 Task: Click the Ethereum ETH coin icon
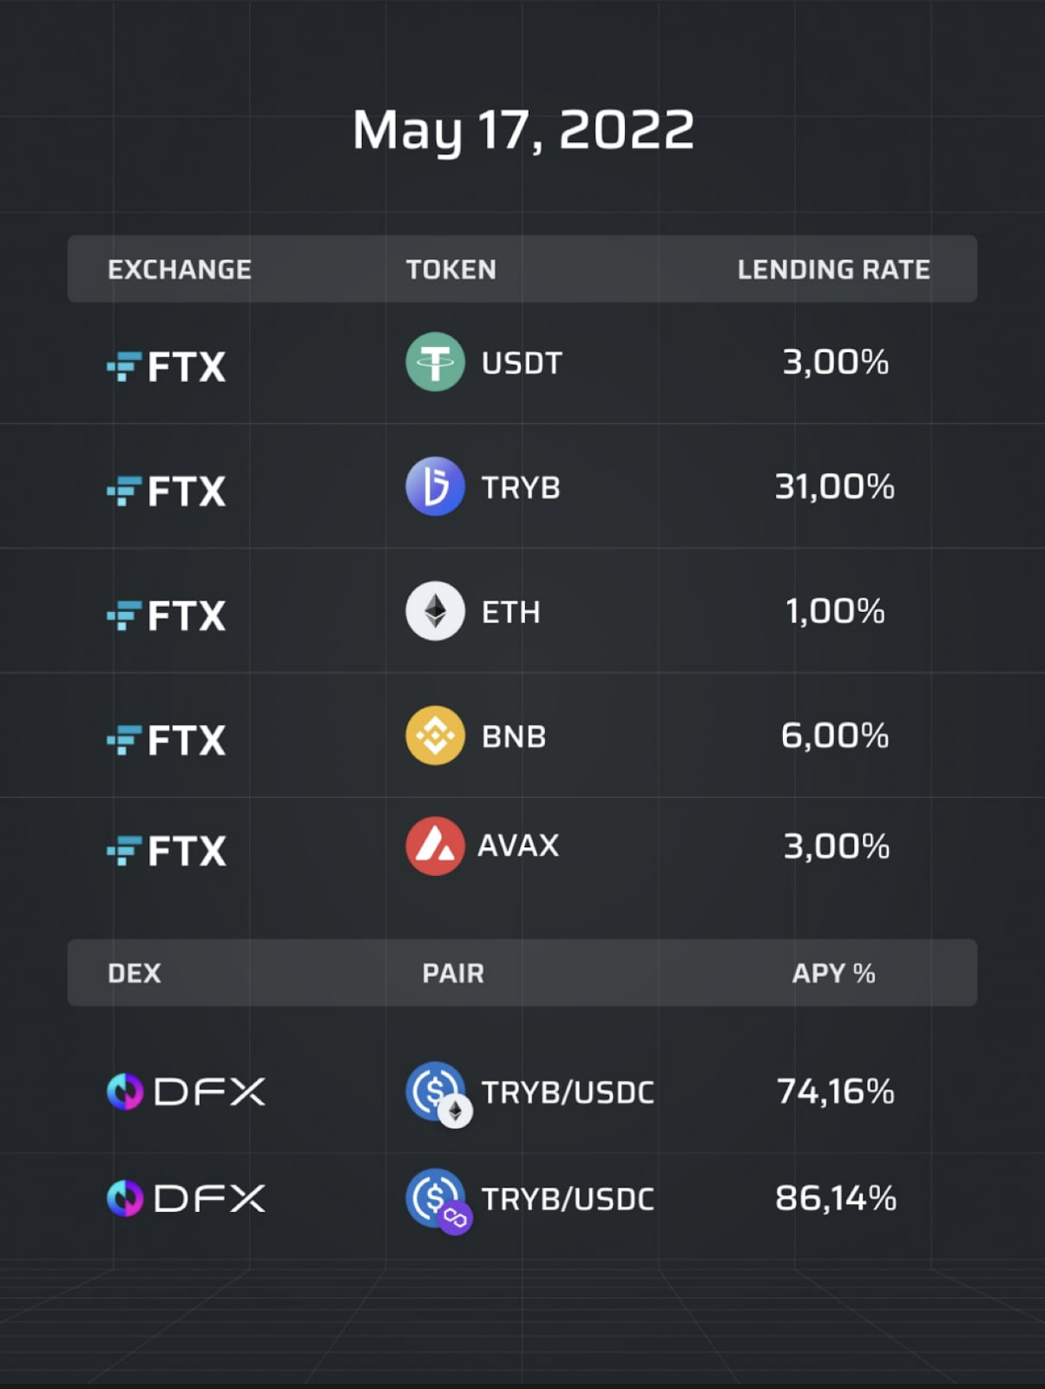[435, 611]
